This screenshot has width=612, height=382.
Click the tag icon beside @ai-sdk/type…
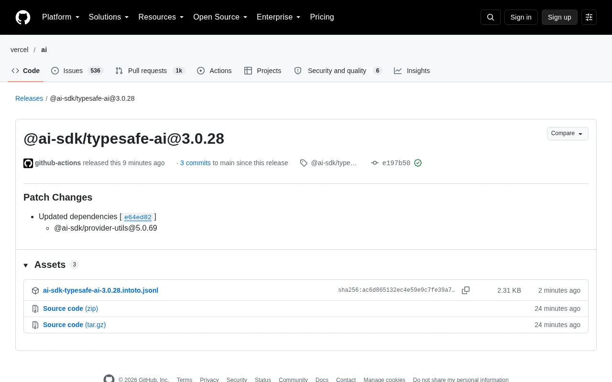pyautogui.click(x=304, y=163)
